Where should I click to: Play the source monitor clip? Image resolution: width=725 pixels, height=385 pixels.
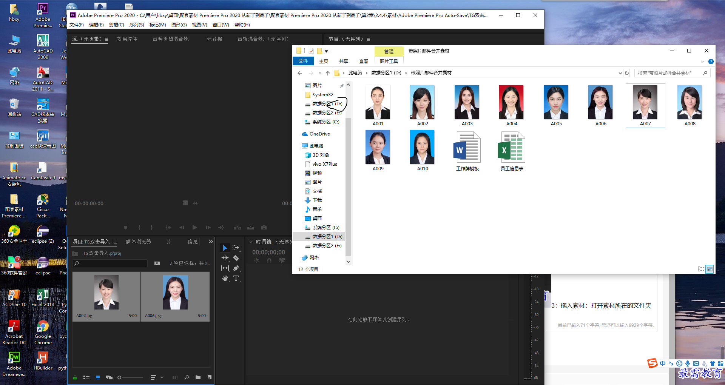click(x=195, y=227)
